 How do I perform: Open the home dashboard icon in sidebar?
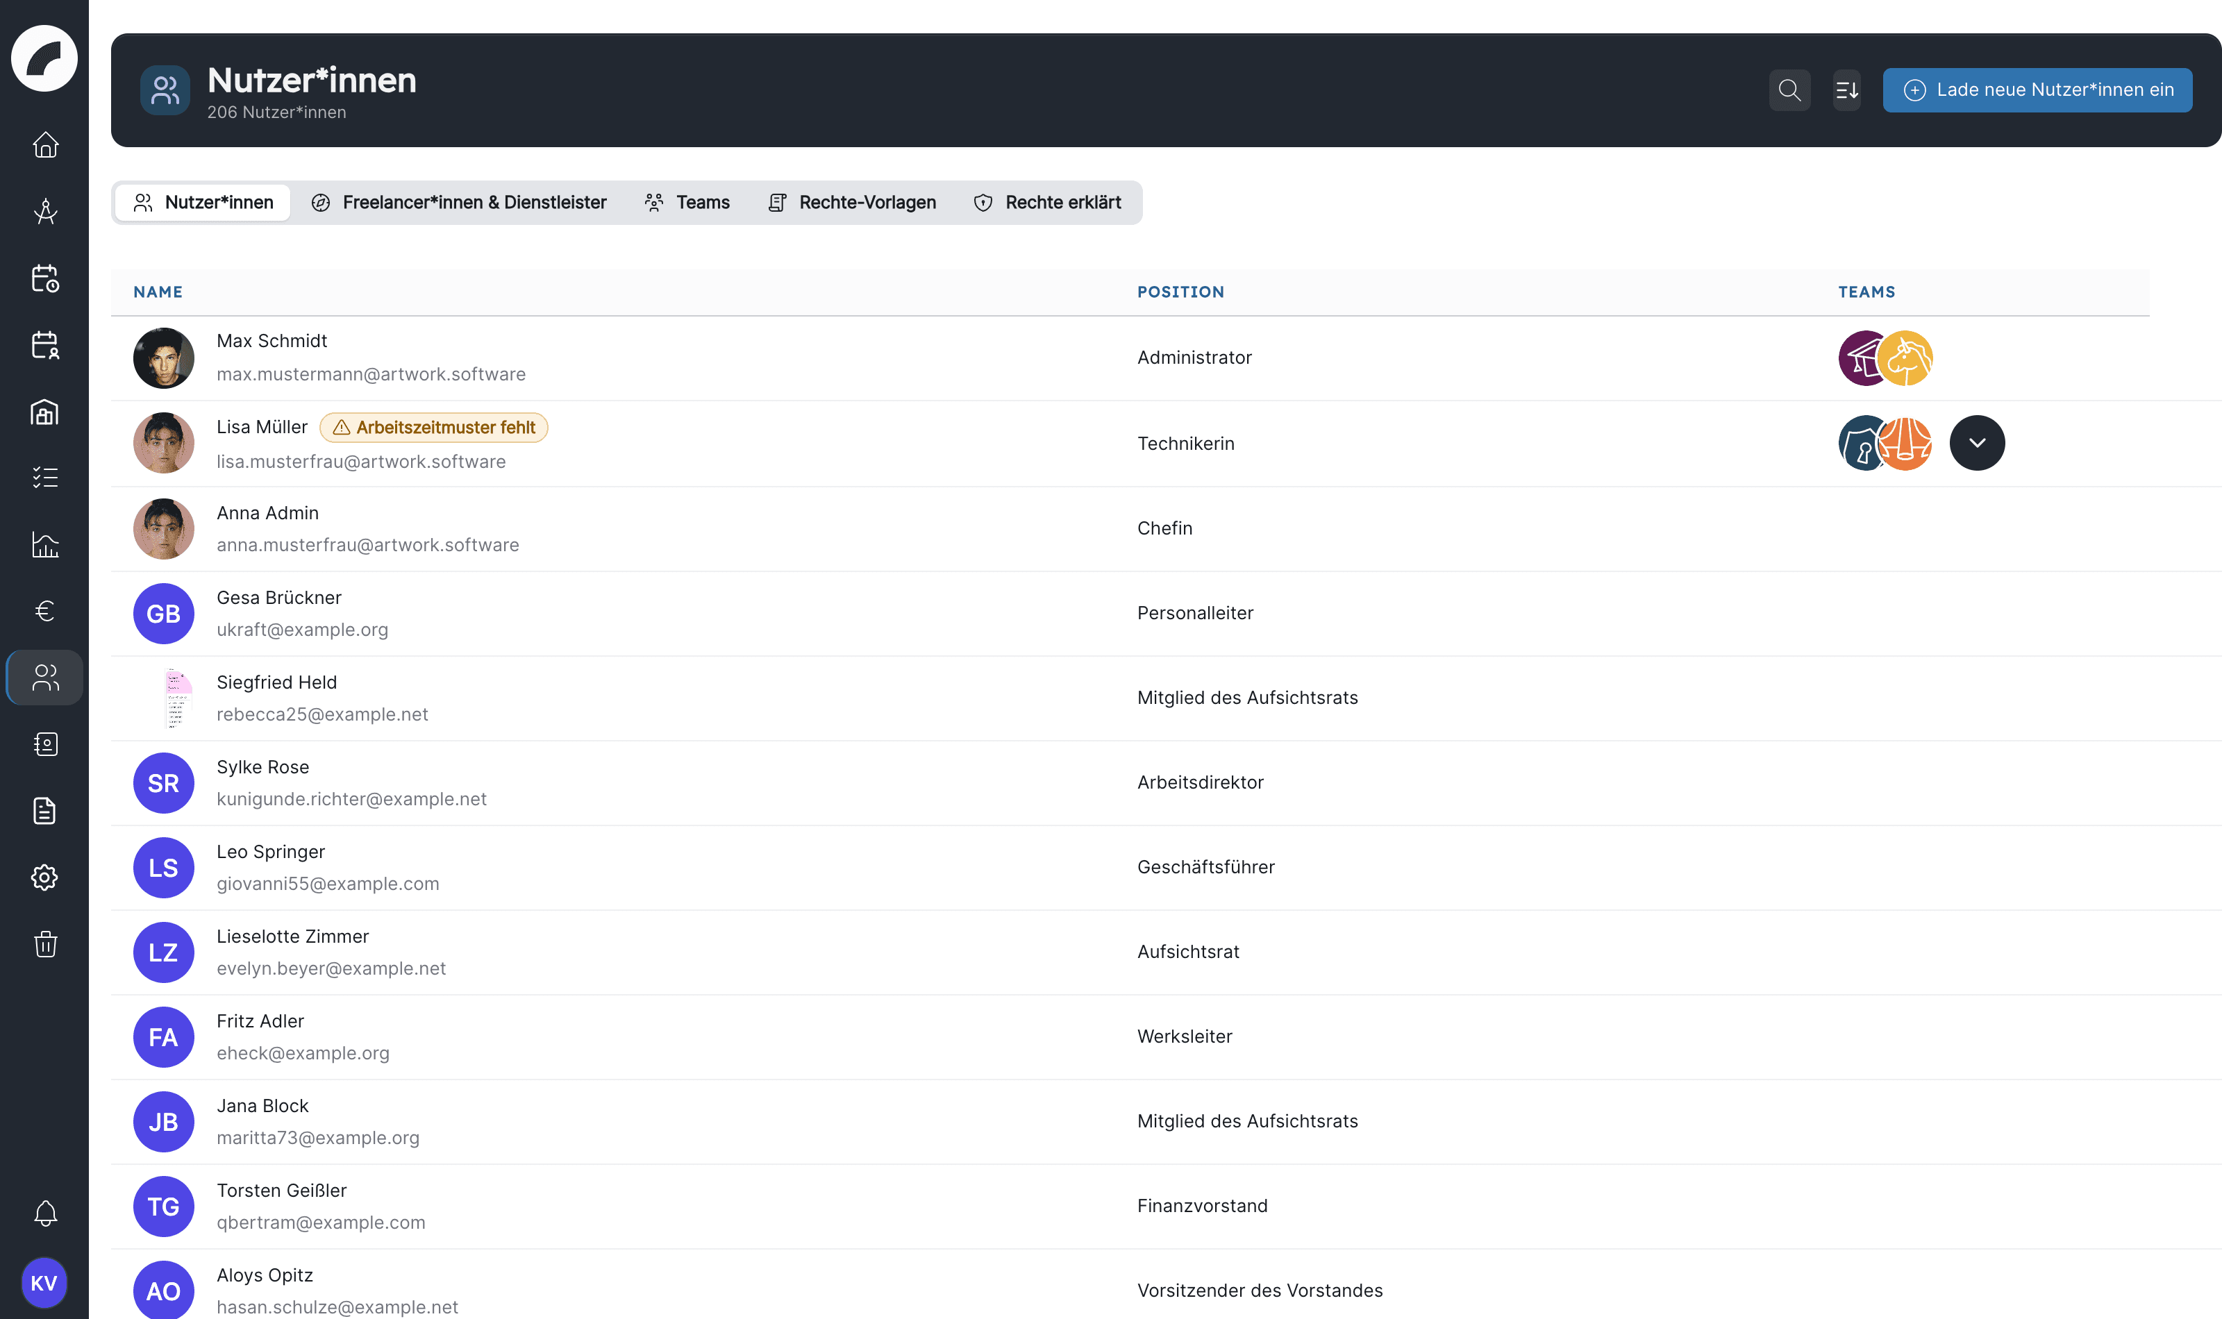tap(44, 144)
